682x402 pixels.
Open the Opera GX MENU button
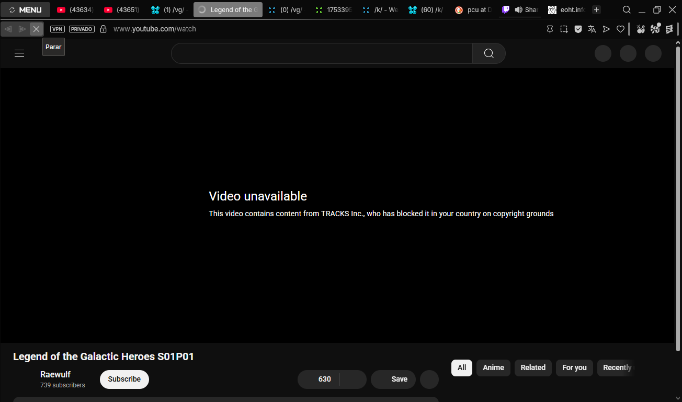tap(26, 10)
